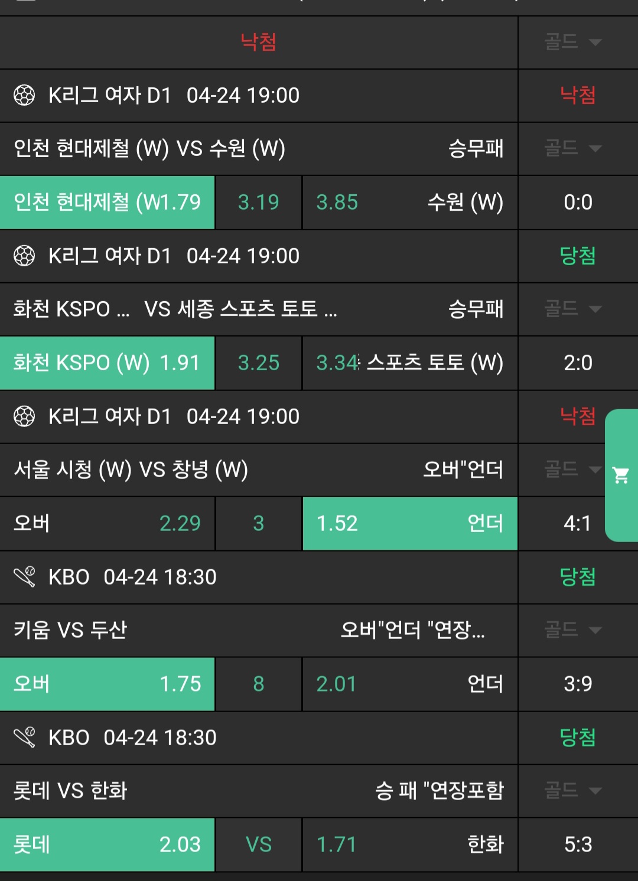Select the 오버 2.29 odds

107,523
